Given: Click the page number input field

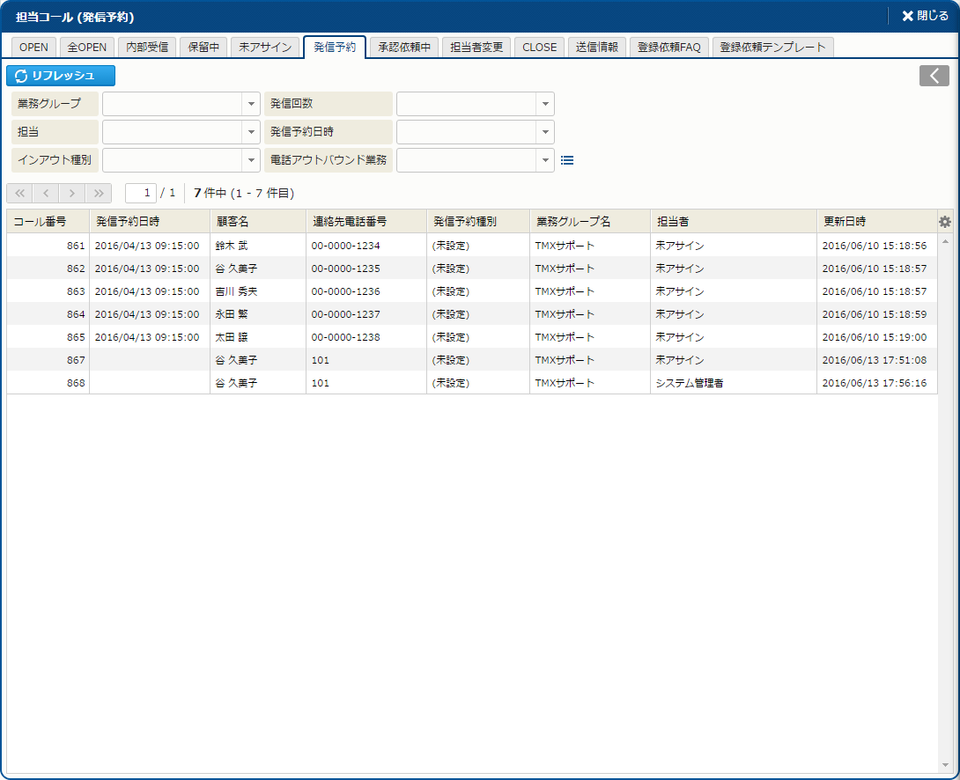Looking at the screenshot, I should click(x=141, y=193).
